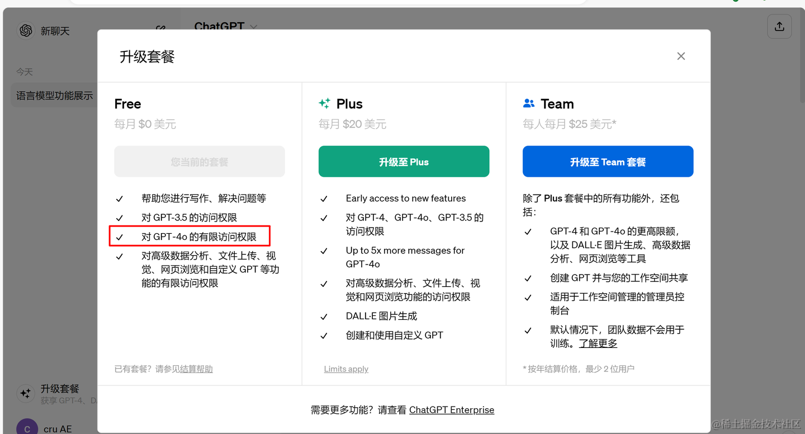
Task: Click the 升级至 Team 套餐 button
Action: (608, 162)
